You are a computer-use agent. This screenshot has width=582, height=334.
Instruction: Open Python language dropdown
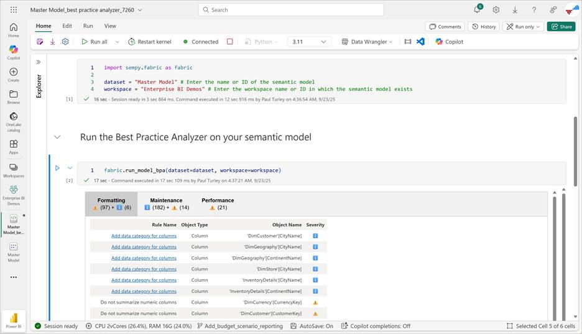(261, 42)
